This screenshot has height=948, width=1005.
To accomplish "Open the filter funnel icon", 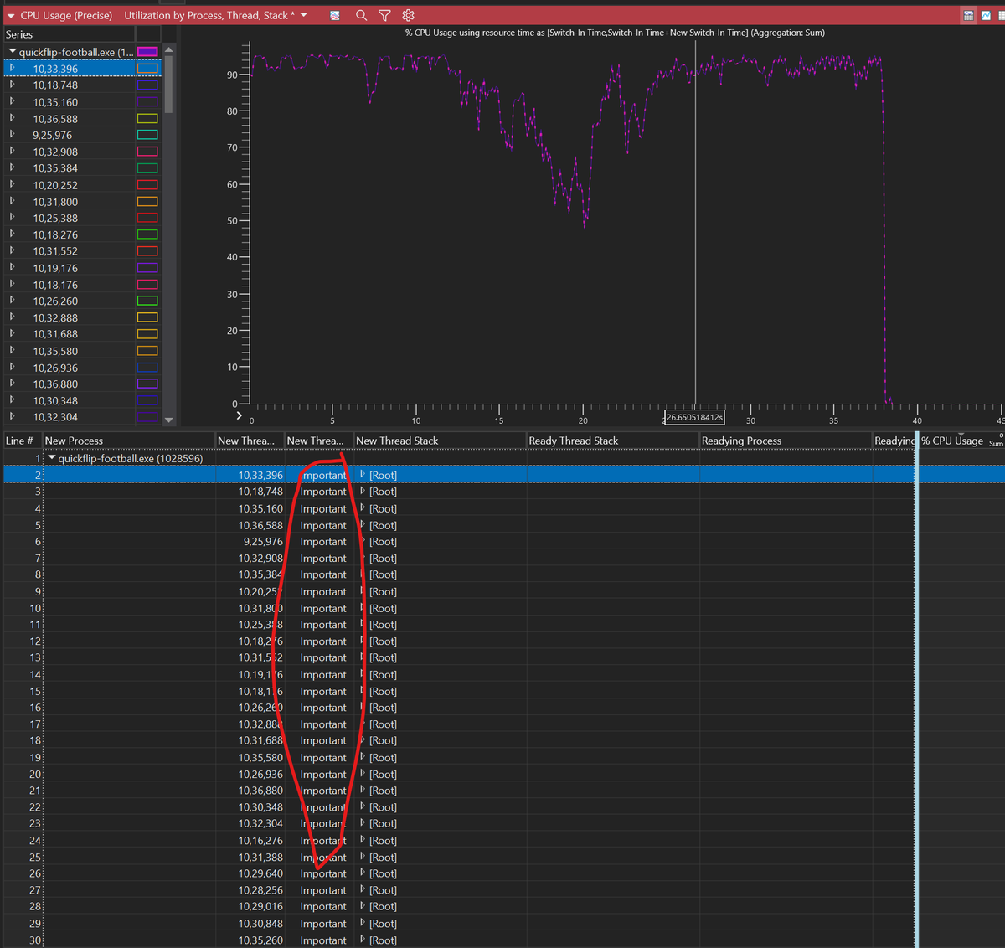I will coord(384,15).
